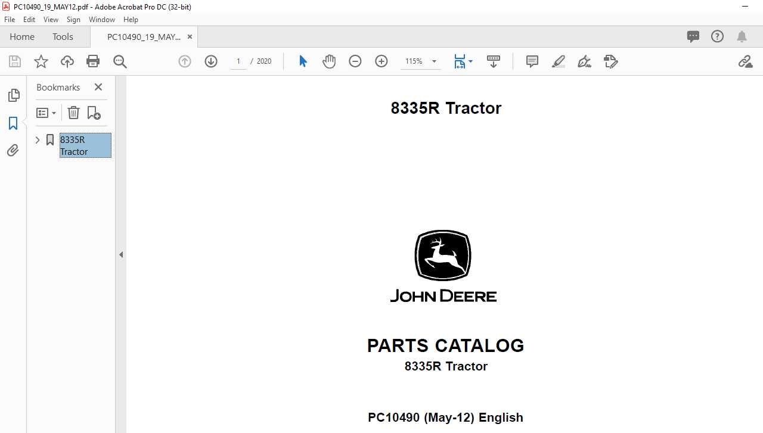Screen dimensions: 763x433
Task: Select the 8335R Tractor bookmark
Action: coord(85,145)
